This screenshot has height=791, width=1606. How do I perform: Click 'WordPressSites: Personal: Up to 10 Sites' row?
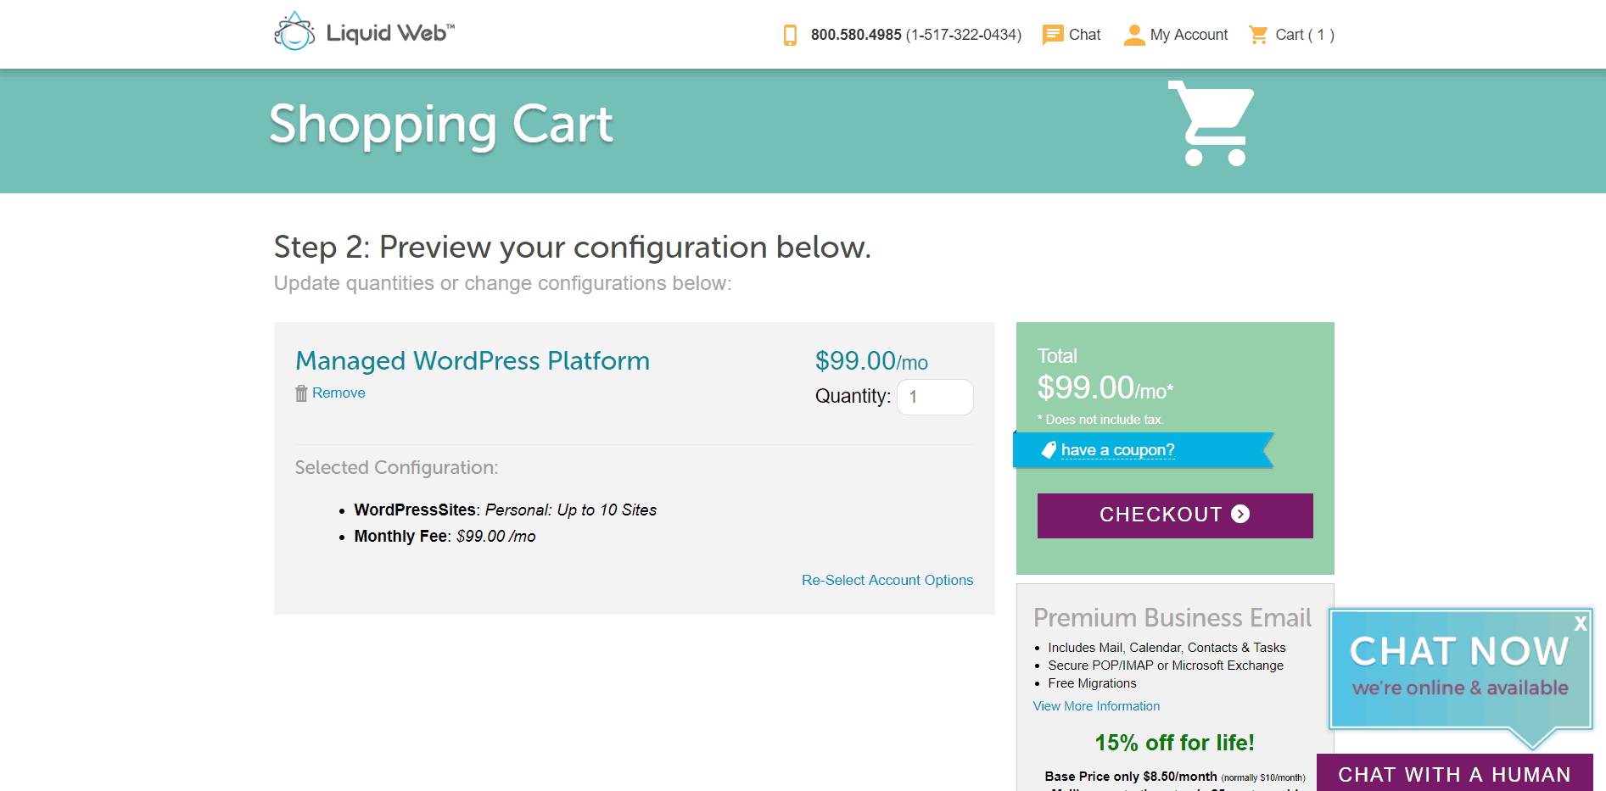[x=505, y=510]
